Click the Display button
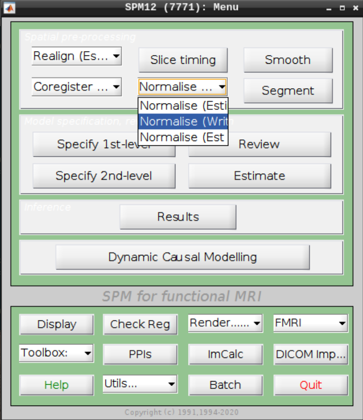363x420 pixels. pyautogui.click(x=56, y=324)
